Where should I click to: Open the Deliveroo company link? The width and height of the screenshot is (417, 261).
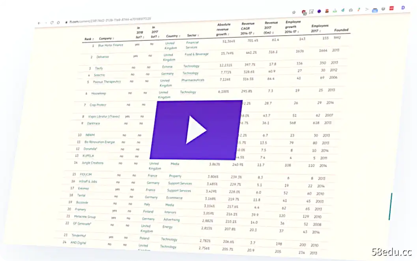click(x=103, y=57)
